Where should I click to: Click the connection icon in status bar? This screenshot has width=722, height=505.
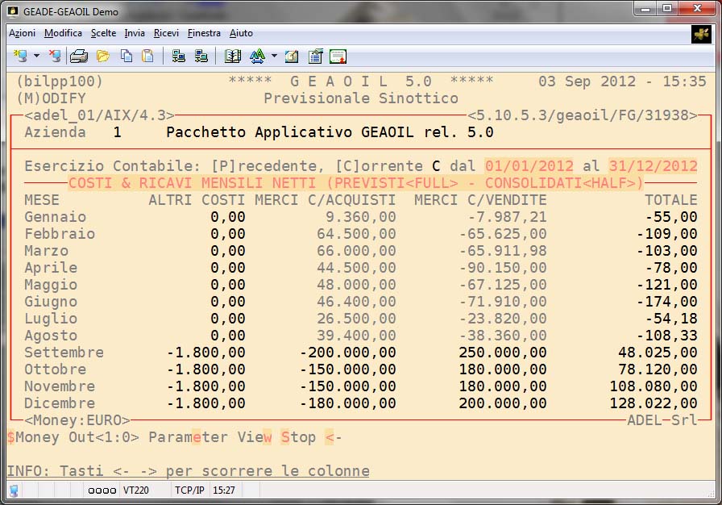pyautogui.click(x=14, y=490)
